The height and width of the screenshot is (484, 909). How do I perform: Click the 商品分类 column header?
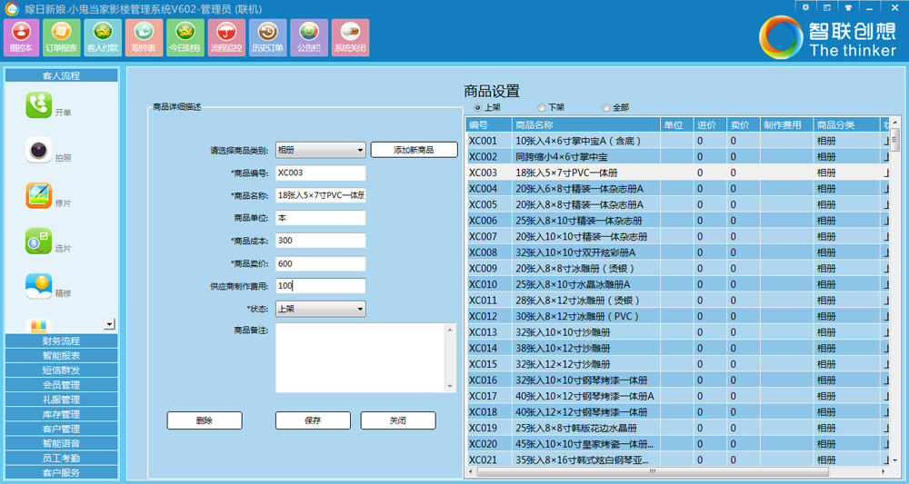(845, 125)
